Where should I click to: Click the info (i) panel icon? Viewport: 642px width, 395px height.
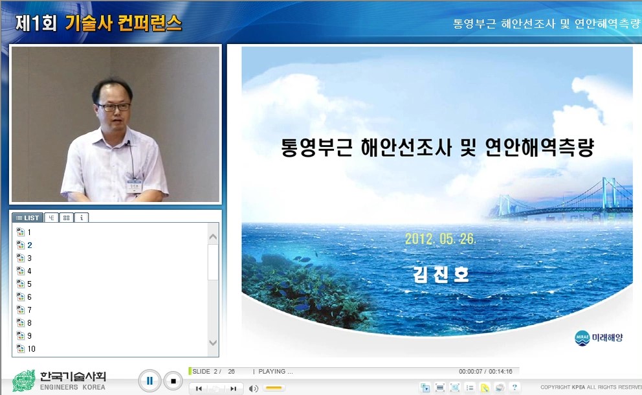(80, 218)
